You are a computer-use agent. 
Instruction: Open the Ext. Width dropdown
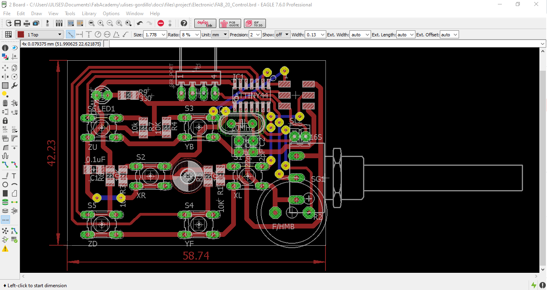[x=360, y=35]
